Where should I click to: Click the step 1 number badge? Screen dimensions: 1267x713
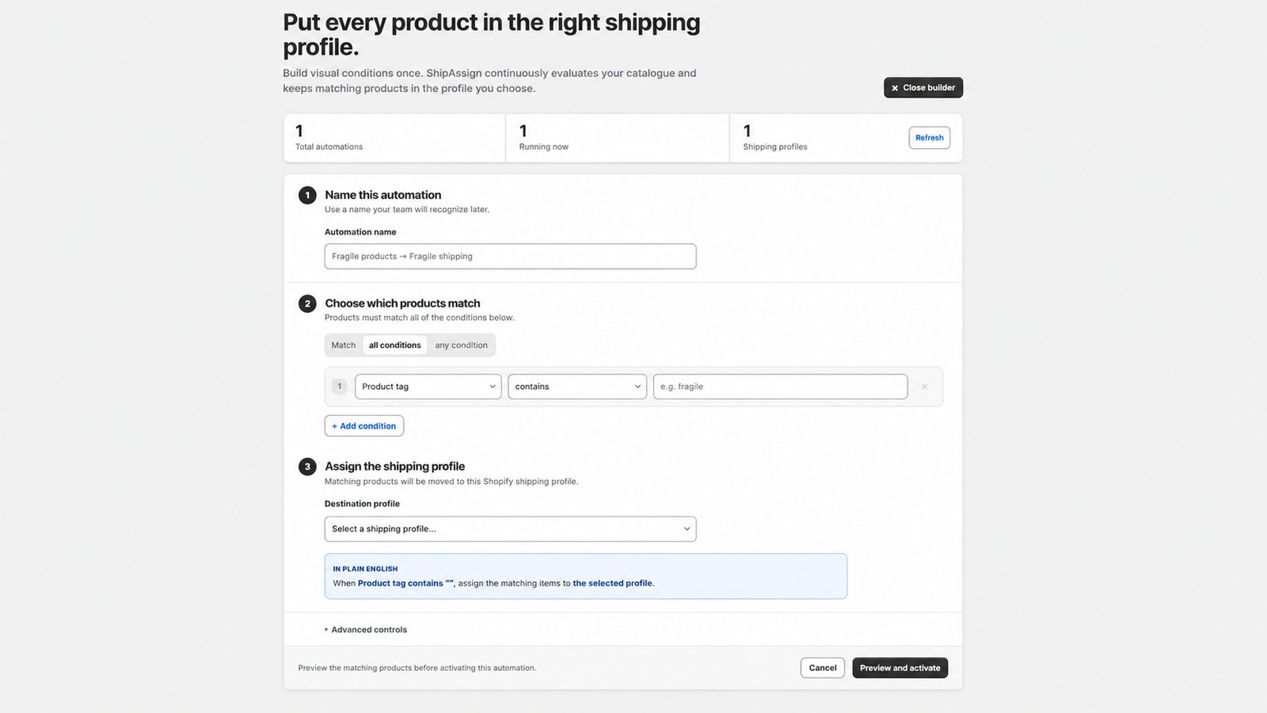pos(307,195)
